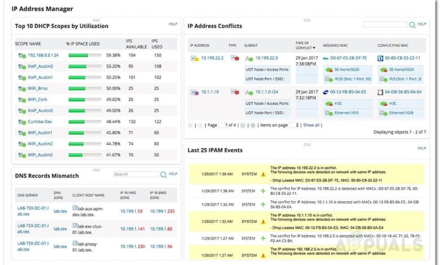Image resolution: width=440 pixels, height=265 pixels.
Task: Click the DNS Records Mismatch search icon
Action: click(x=163, y=175)
